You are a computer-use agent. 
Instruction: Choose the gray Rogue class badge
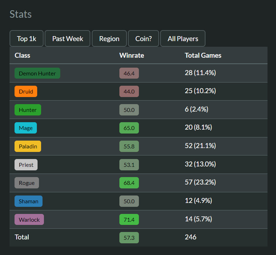click(27, 183)
